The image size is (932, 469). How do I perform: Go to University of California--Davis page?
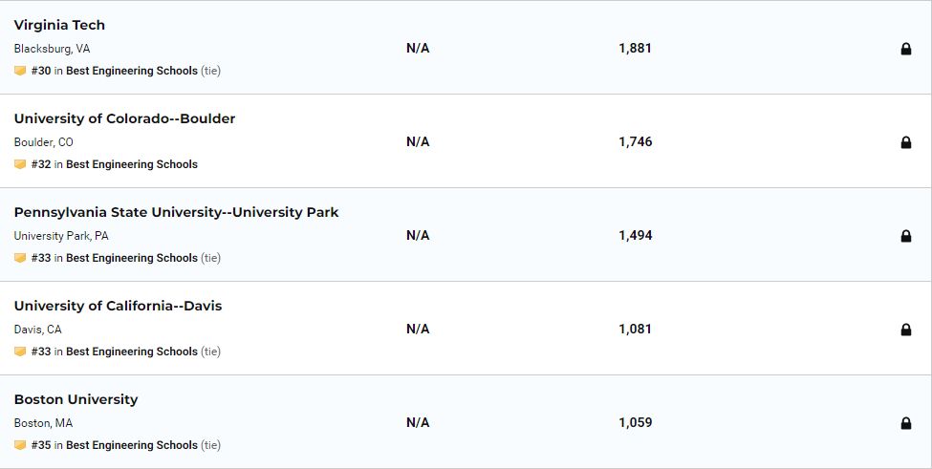118,306
